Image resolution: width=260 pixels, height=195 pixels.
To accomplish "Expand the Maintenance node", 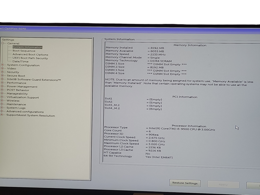I will pyautogui.click(x=2, y=104).
